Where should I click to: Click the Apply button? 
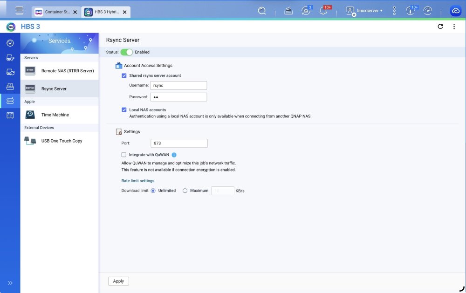[x=118, y=281]
